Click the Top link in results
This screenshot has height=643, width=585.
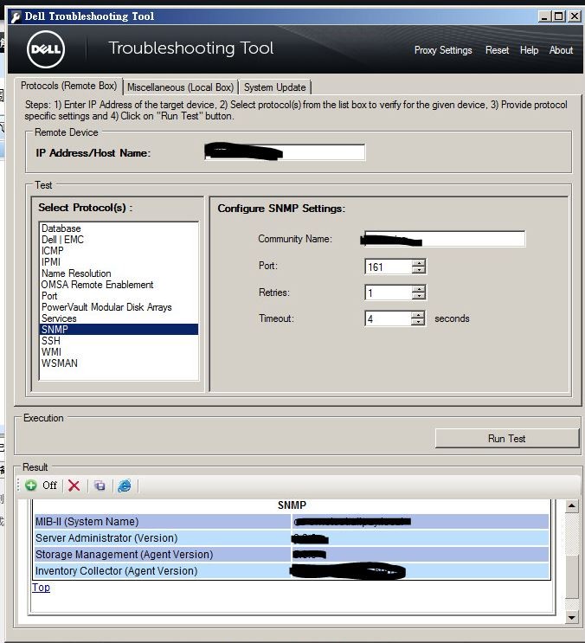pos(41,588)
